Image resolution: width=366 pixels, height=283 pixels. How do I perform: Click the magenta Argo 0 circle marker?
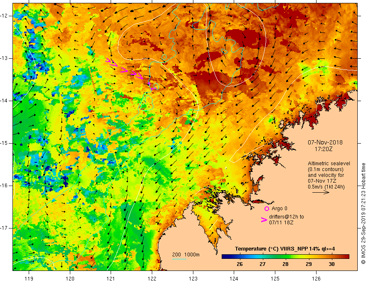point(267,209)
